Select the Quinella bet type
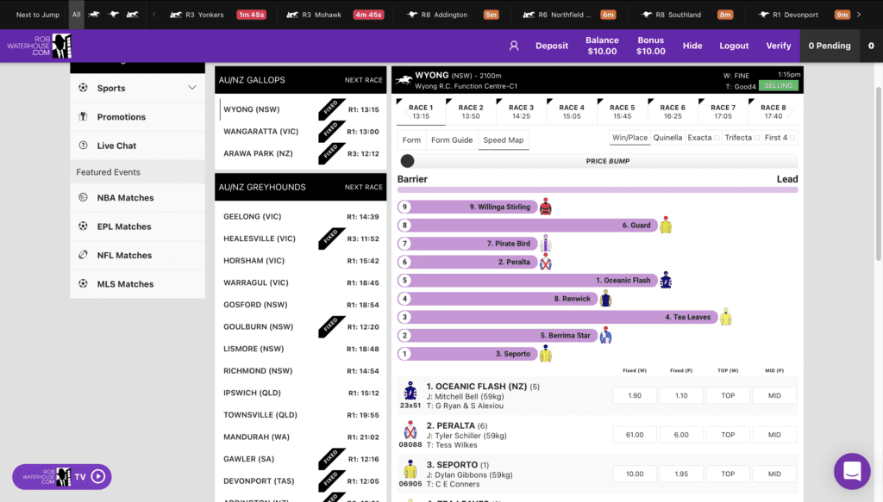Image resolution: width=883 pixels, height=502 pixels. pyautogui.click(x=668, y=138)
